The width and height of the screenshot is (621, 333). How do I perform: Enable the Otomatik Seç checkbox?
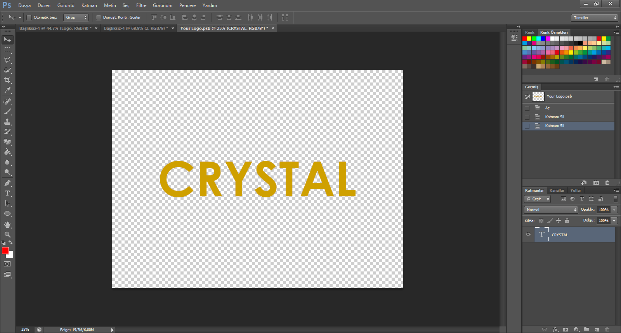(29, 17)
